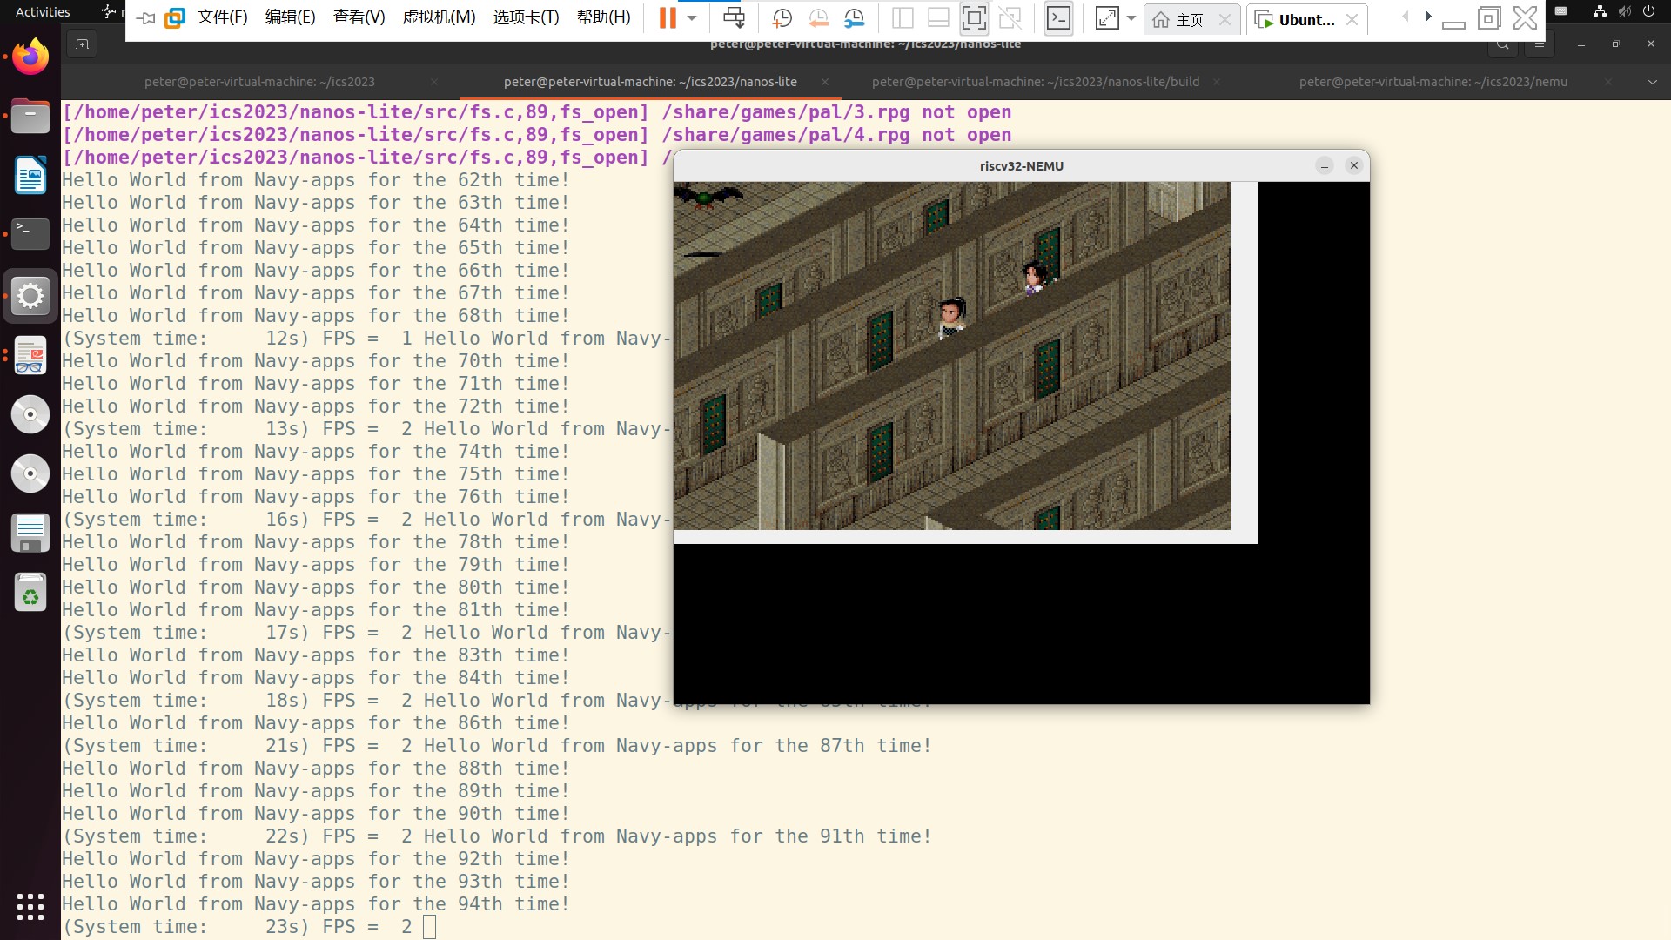Click the next tab right arrow
The image size is (1671, 940).
point(1427,17)
